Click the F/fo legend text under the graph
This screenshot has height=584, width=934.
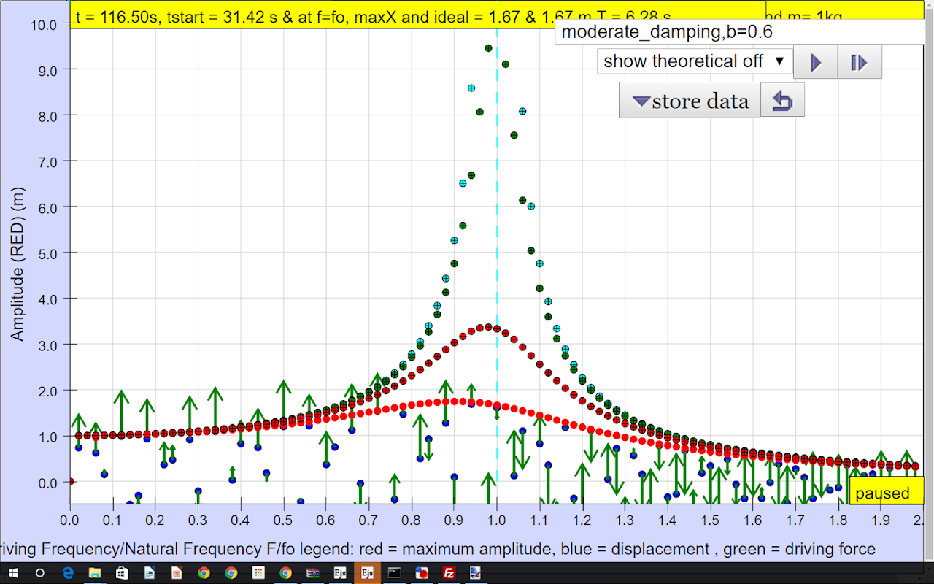[x=438, y=549]
